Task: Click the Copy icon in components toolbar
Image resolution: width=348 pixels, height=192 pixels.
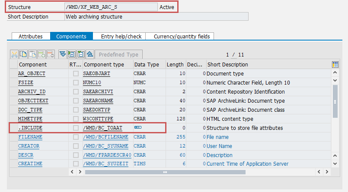Action: [x=23, y=54]
